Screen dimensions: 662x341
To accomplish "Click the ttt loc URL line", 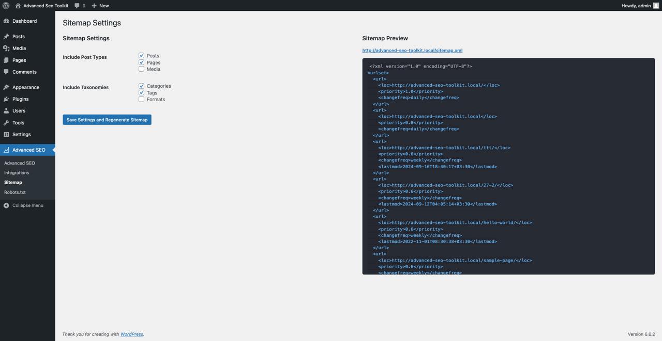I will tap(444, 148).
